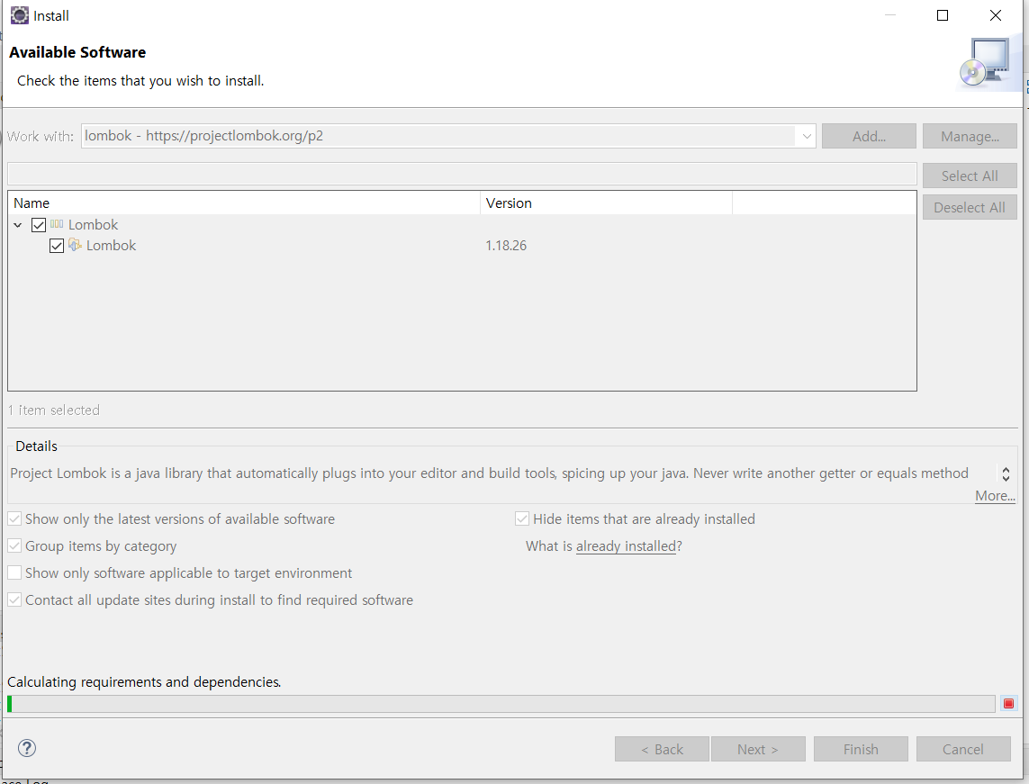Click the Select All button
Image resolution: width=1029 pixels, height=784 pixels.
(970, 176)
